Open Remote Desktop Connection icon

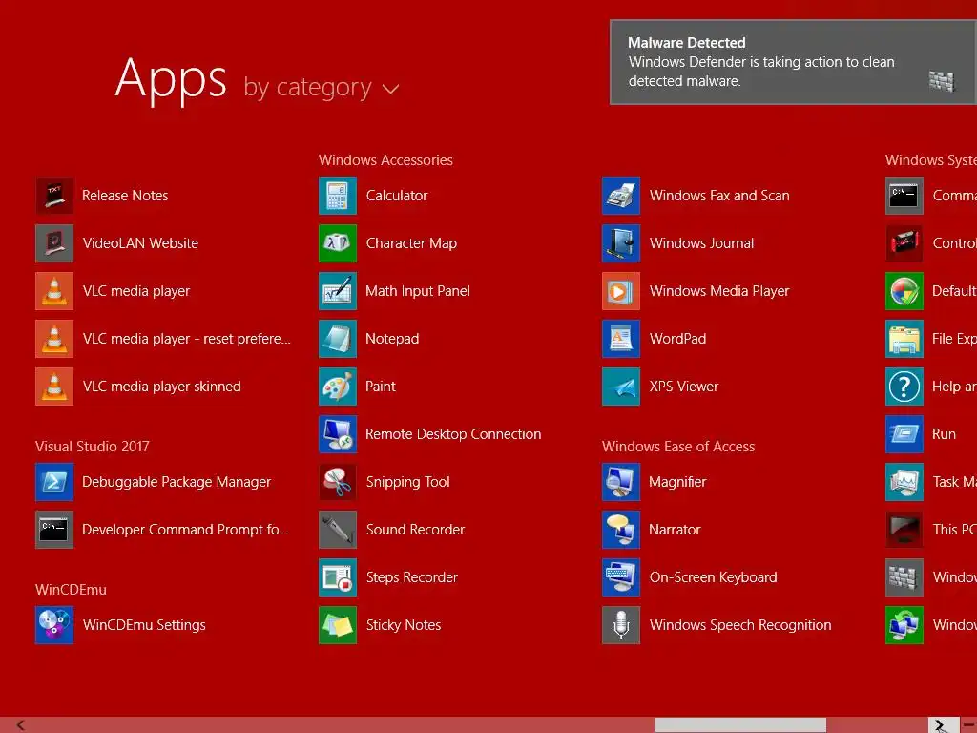pyautogui.click(x=338, y=434)
